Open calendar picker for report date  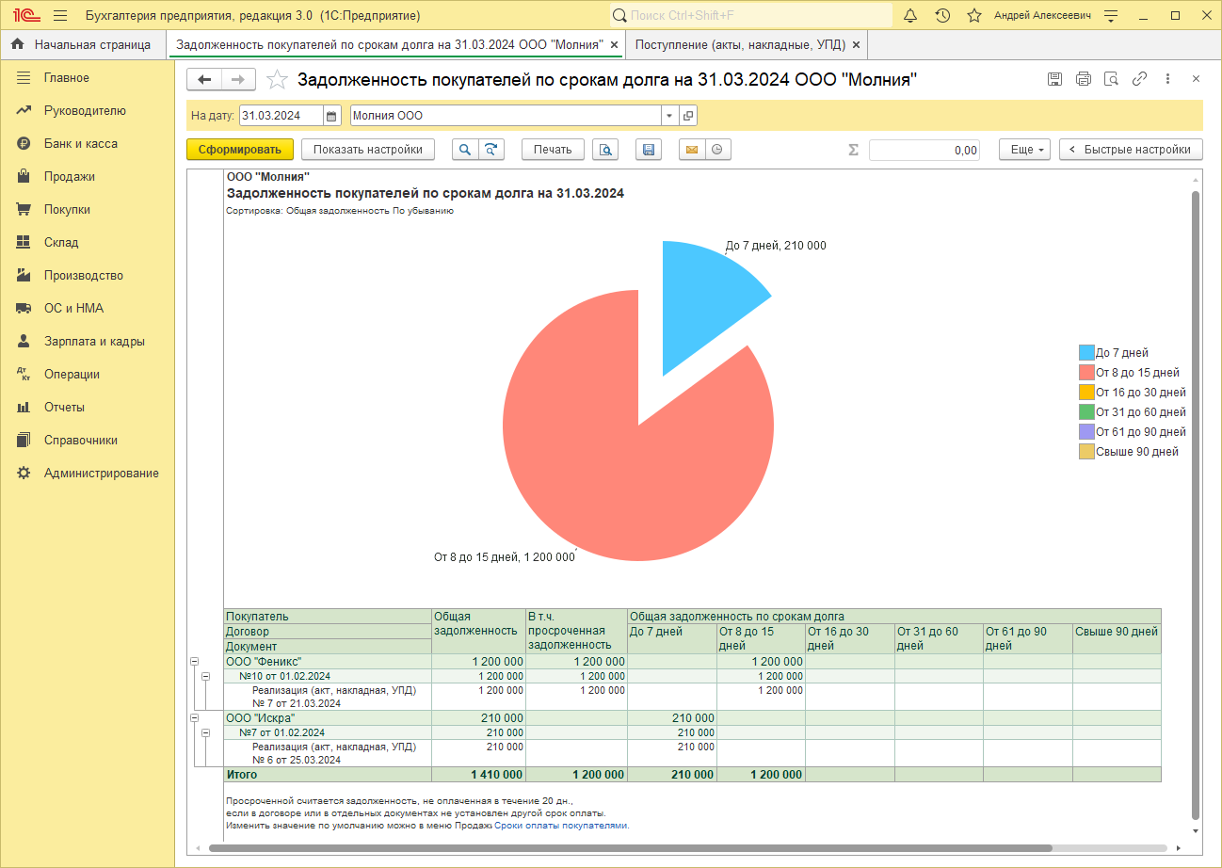tap(331, 116)
